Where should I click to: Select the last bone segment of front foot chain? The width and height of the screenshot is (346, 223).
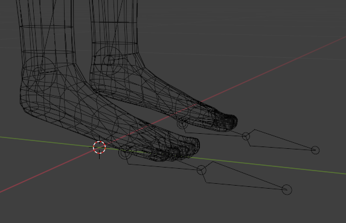(x=245, y=176)
